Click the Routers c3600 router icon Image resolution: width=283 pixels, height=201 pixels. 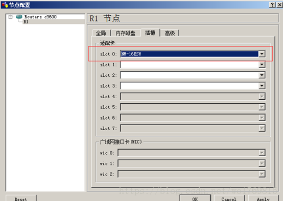tap(19, 17)
